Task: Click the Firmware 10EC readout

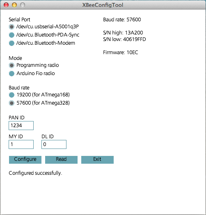Action: (x=121, y=53)
